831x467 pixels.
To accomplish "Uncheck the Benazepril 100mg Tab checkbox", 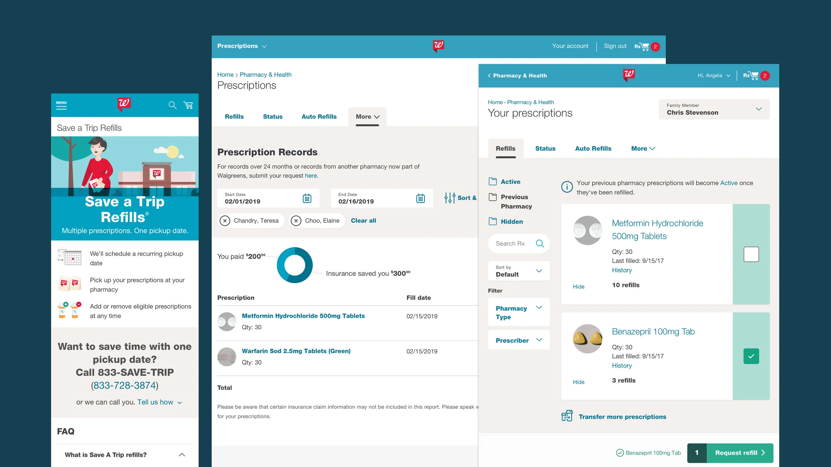I will coord(751,356).
